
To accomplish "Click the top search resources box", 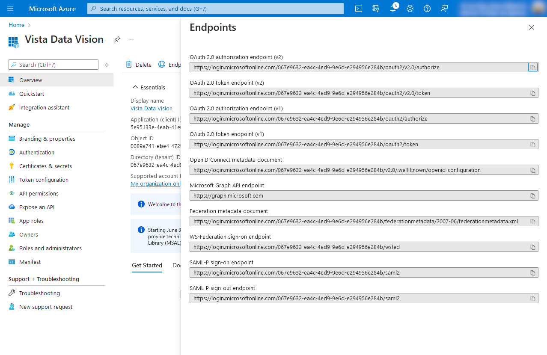I will point(215,9).
